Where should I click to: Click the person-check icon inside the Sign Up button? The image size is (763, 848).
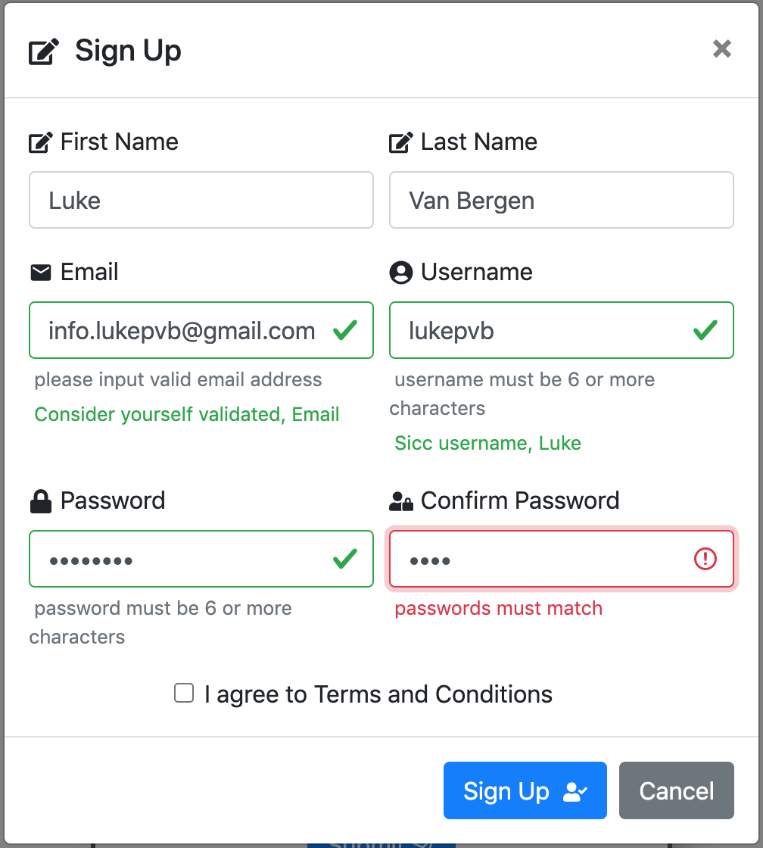(x=573, y=790)
